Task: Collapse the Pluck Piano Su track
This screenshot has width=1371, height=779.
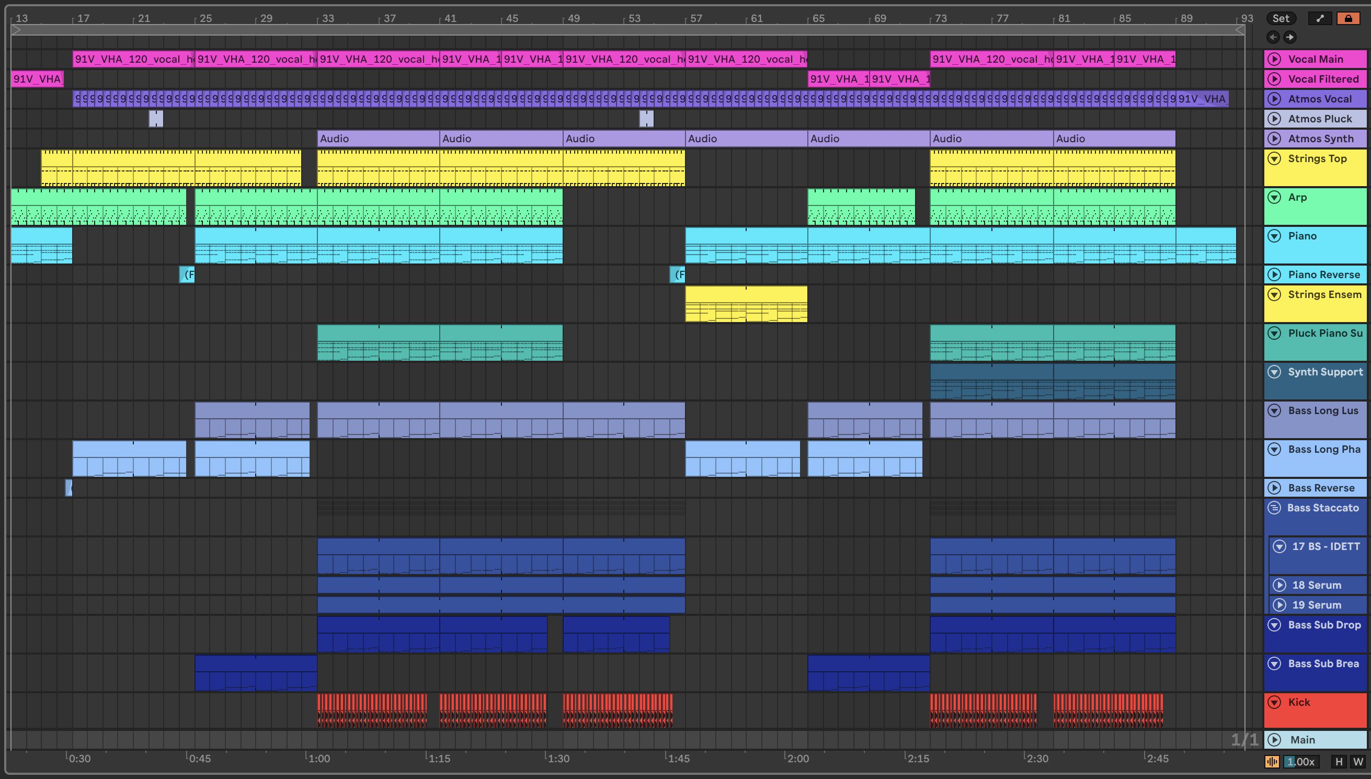Action: click(1275, 333)
